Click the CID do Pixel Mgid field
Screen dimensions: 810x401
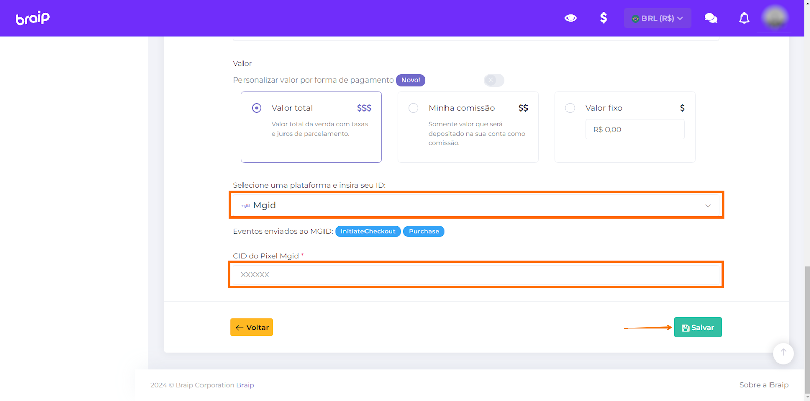(476, 274)
